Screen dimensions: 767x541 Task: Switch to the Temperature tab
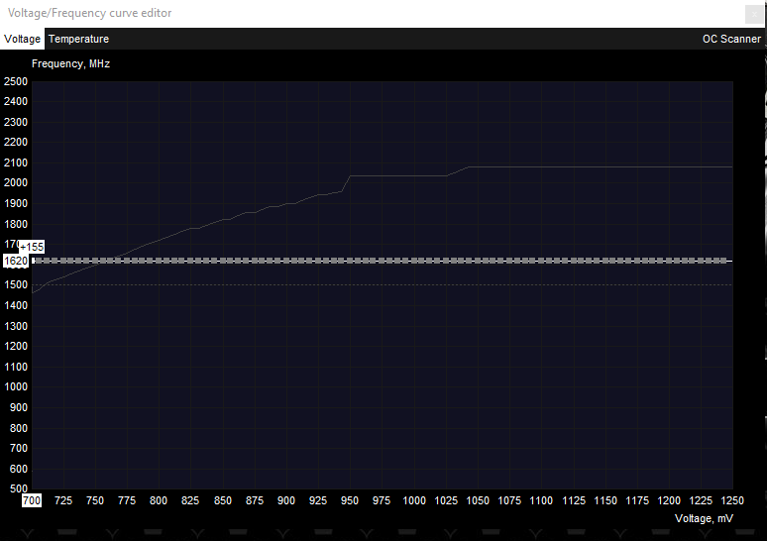click(x=78, y=39)
